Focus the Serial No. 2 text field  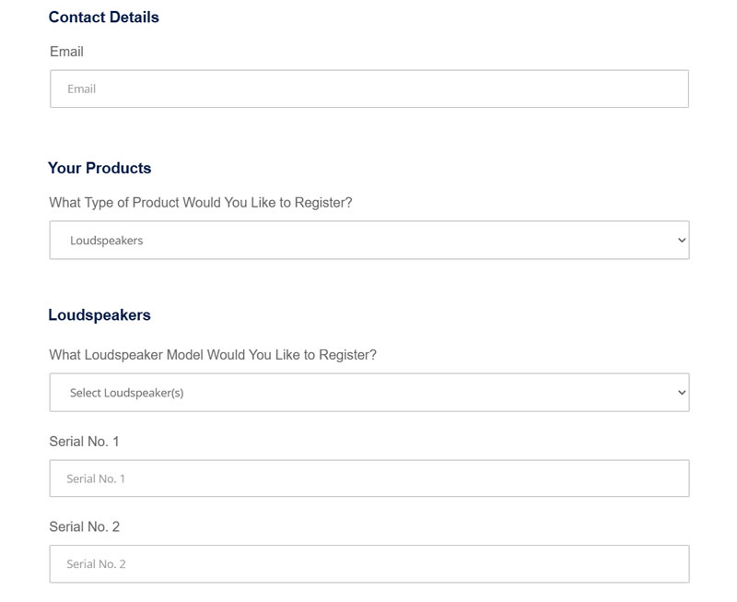pyautogui.click(x=369, y=564)
